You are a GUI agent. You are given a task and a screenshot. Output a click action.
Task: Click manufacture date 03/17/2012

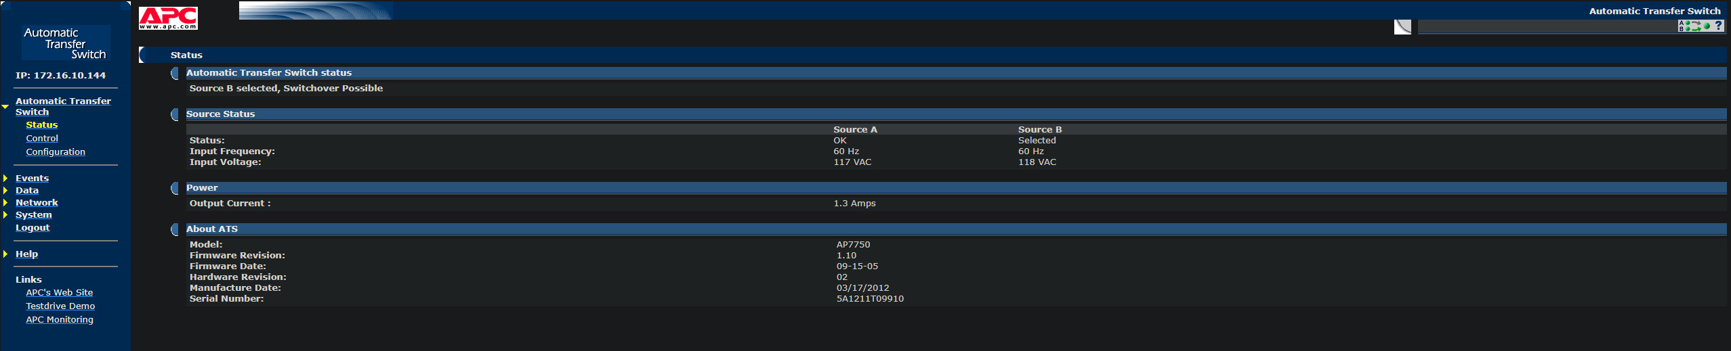(x=862, y=288)
